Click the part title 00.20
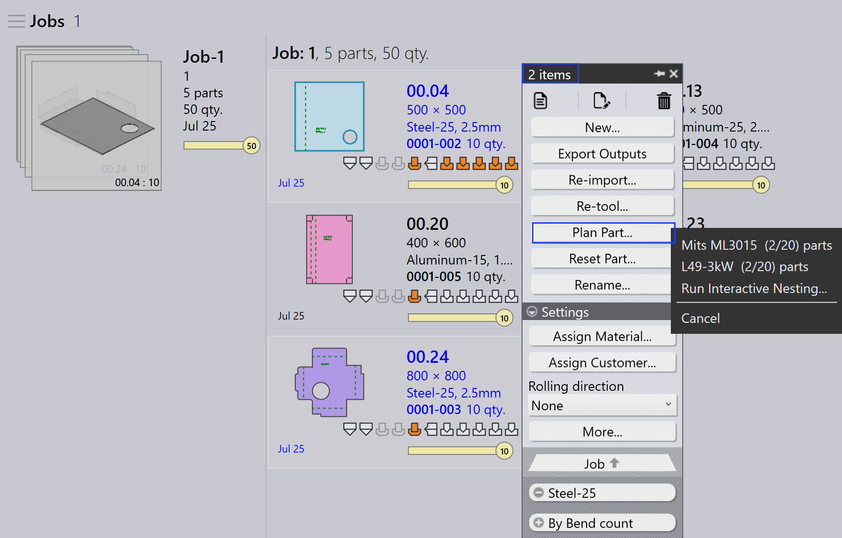The width and height of the screenshot is (842, 538). 427,224
